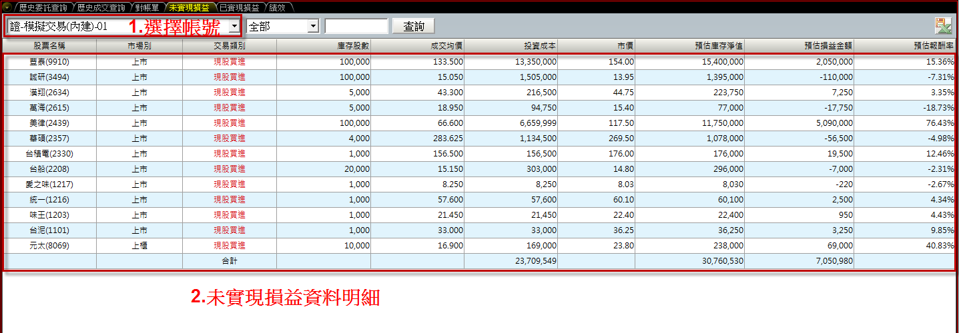Sort by the 股票名稱 column header
Image resolution: width=959 pixels, height=333 pixels.
pyautogui.click(x=49, y=46)
